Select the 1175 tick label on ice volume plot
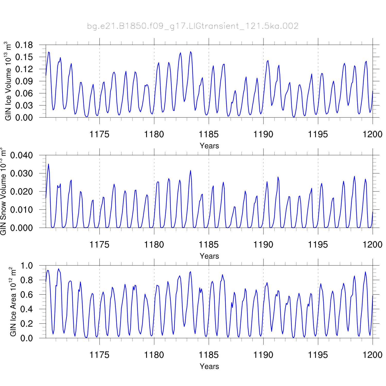Screen dimensions: 386x386 click(x=99, y=134)
